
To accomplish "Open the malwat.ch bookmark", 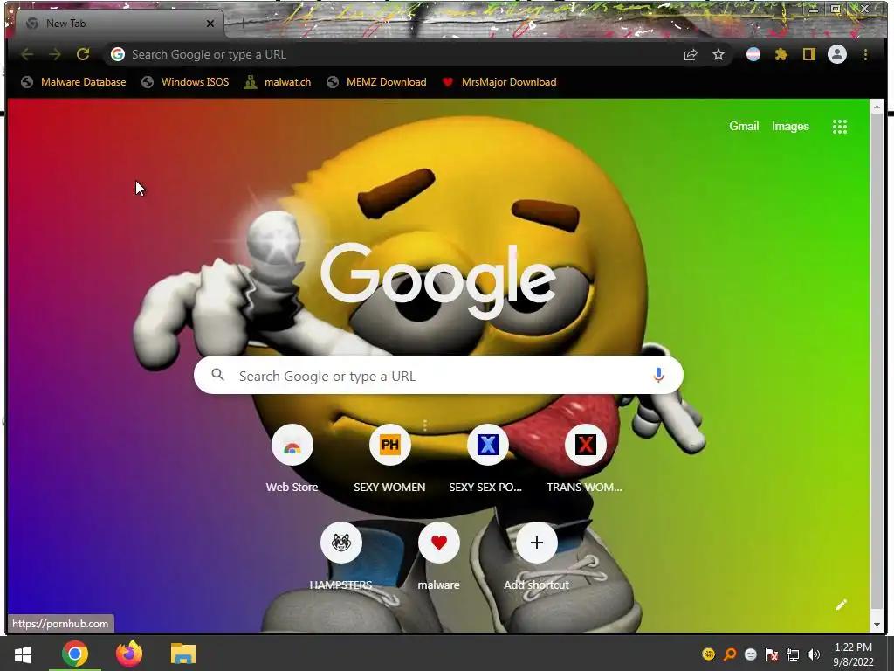I will pyautogui.click(x=278, y=82).
